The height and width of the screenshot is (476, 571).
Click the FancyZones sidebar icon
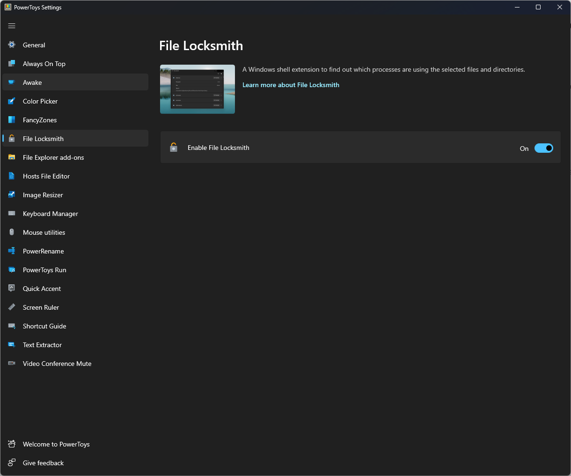(x=11, y=119)
